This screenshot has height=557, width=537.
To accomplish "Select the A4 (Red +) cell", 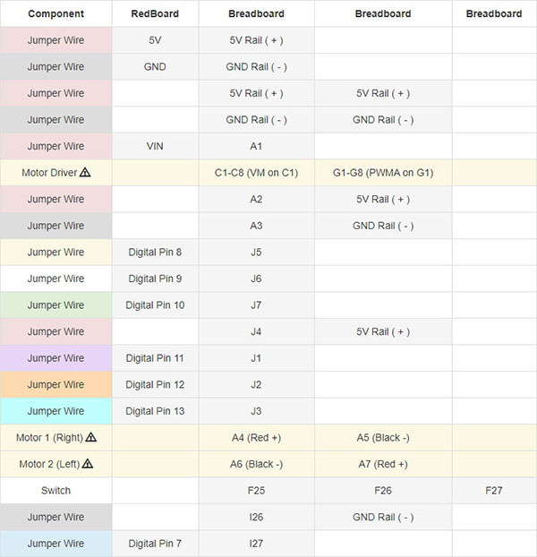I will [256, 438].
